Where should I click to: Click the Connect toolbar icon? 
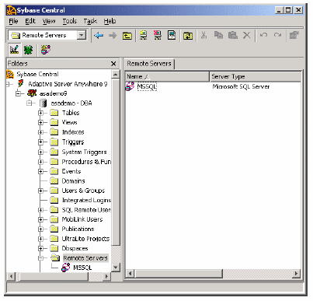click(x=144, y=35)
